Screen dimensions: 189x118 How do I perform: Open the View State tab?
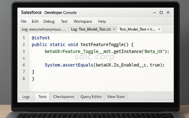click(116, 97)
